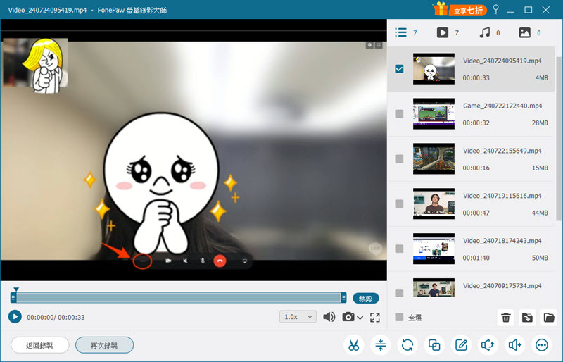Delete selected recordings with trash icon
Viewport: 563px width, 362px height.
pyautogui.click(x=506, y=318)
